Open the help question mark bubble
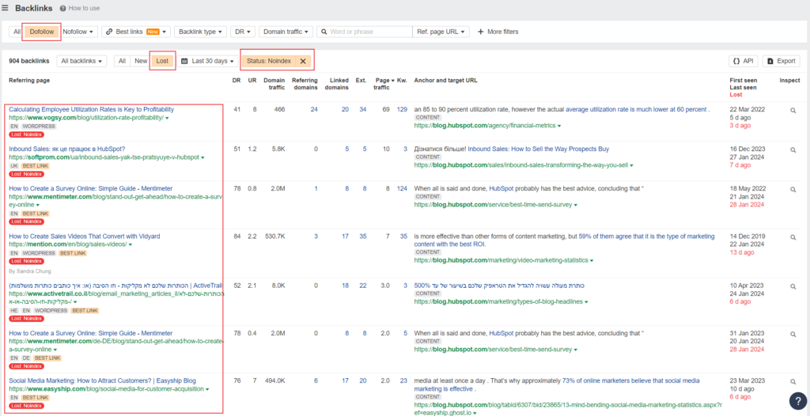 [798, 401]
